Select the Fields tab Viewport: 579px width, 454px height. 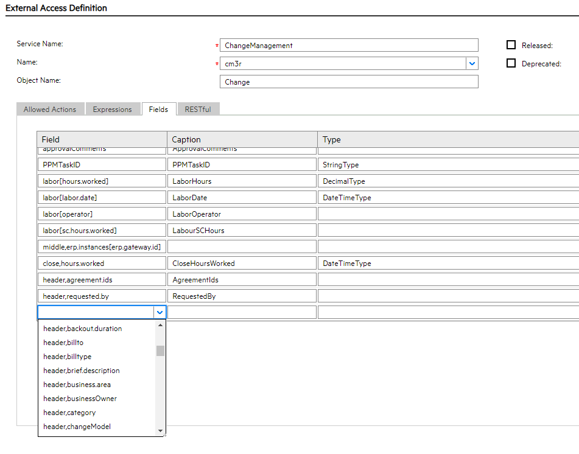click(158, 110)
